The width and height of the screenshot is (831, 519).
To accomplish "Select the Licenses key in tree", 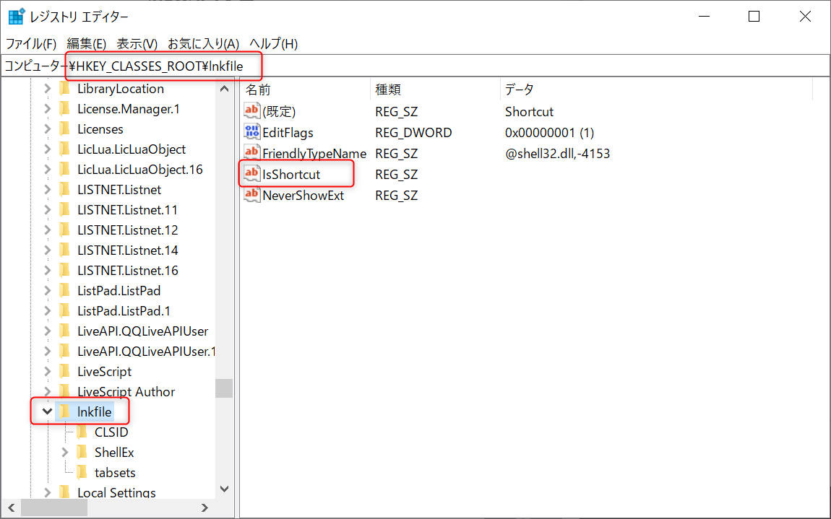I will click(100, 128).
